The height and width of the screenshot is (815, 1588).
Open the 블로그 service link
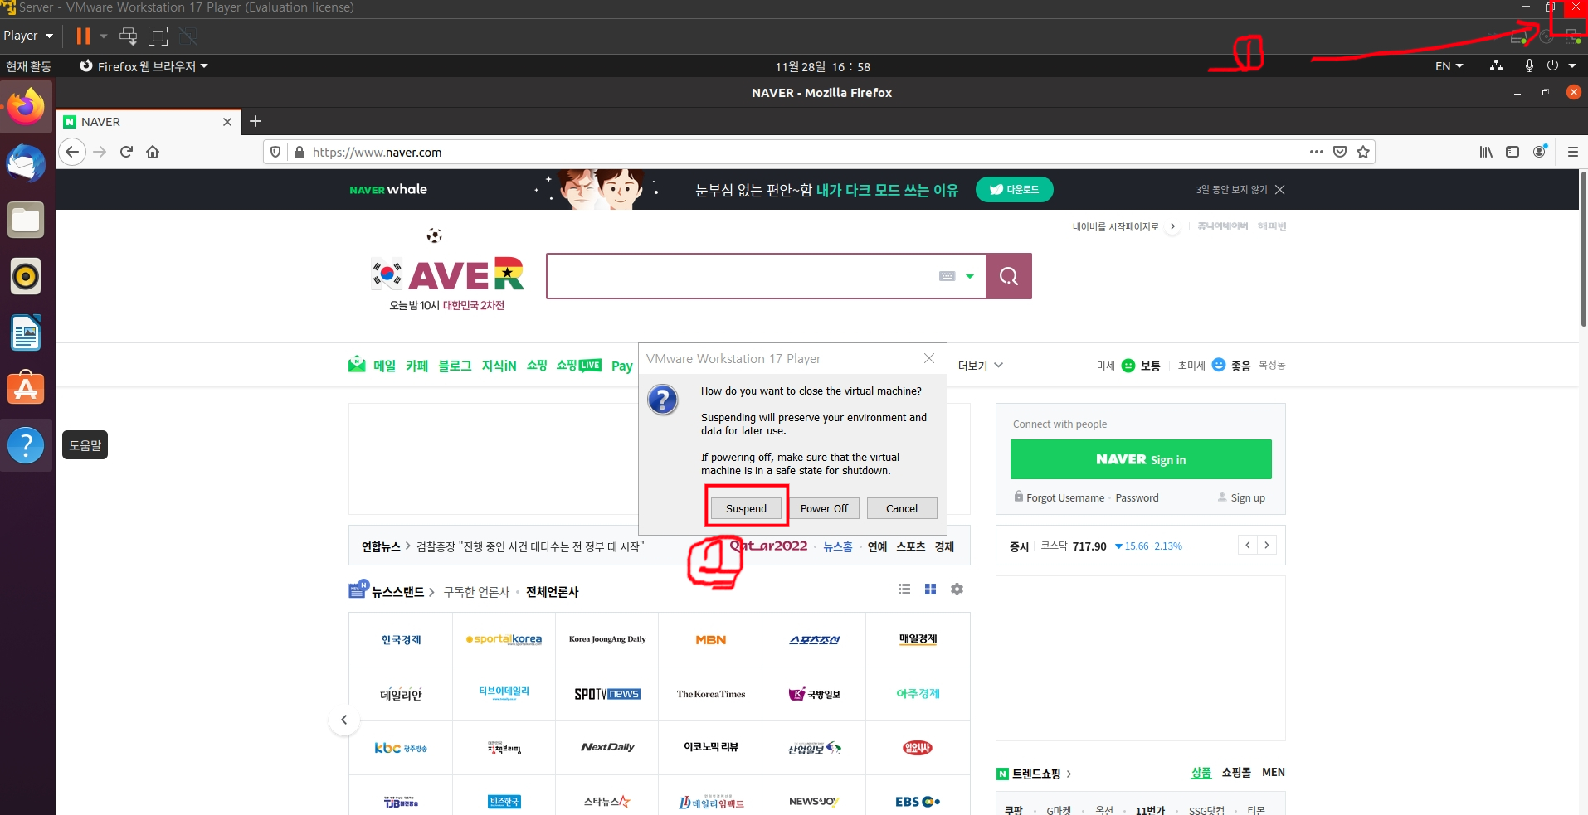tap(455, 366)
